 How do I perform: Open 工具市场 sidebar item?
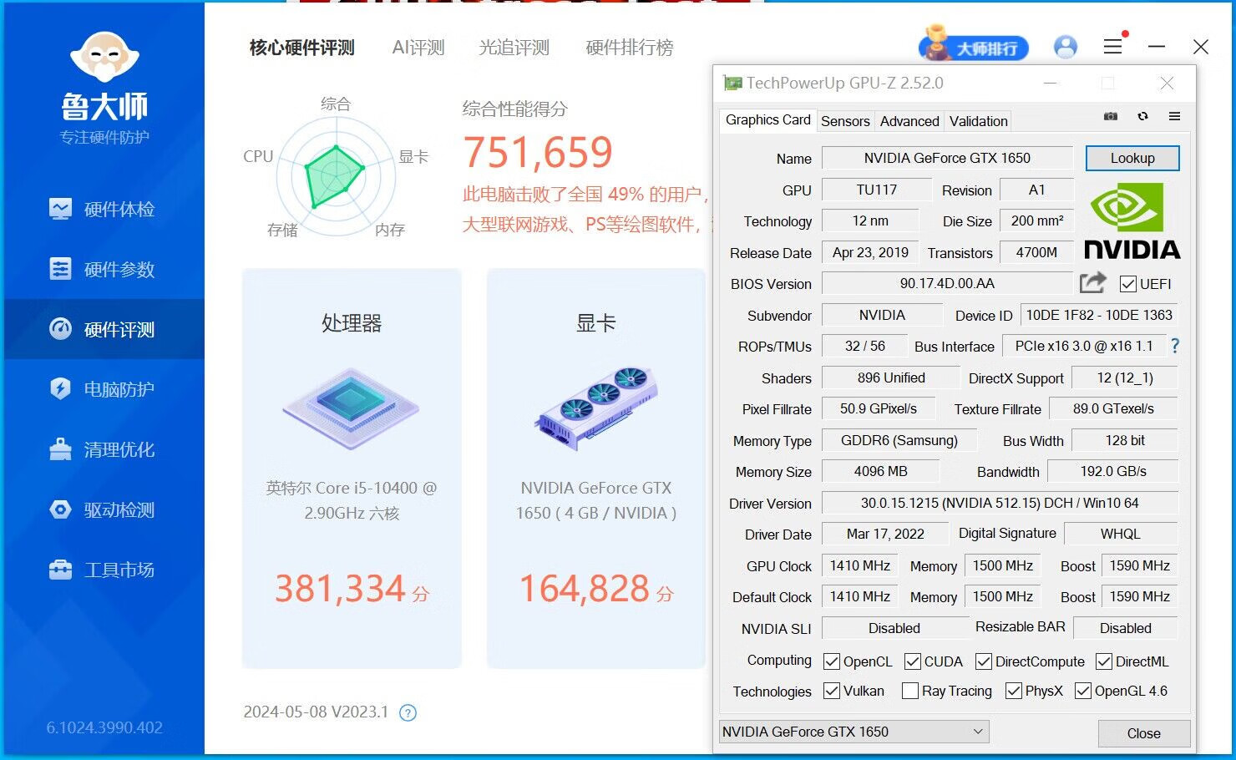tap(102, 570)
